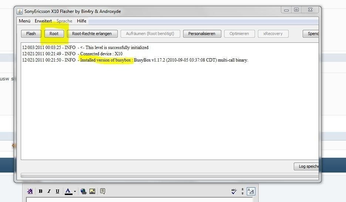The height and width of the screenshot is (202, 346).
Task: Open the Hilfe menu
Action: [82, 21]
